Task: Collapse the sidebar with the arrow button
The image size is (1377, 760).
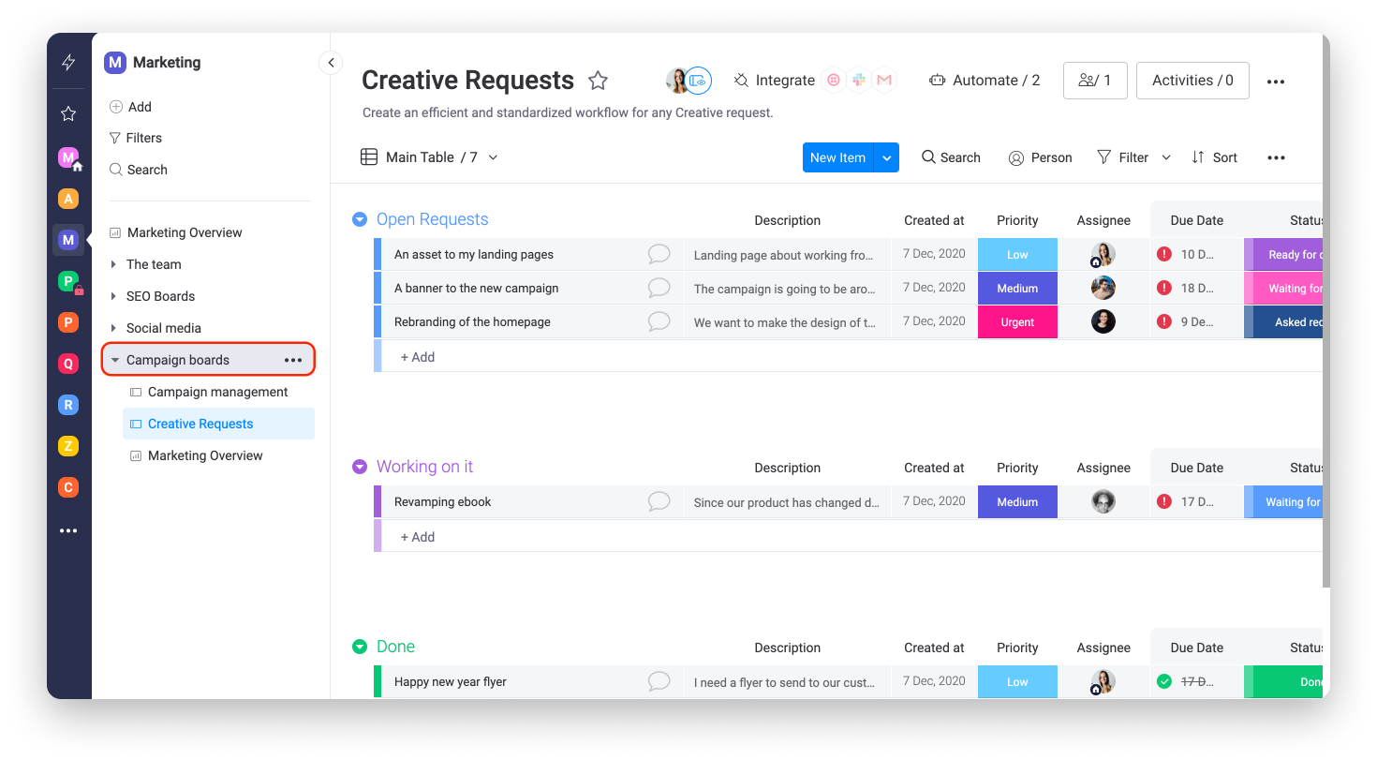Action: [330, 63]
